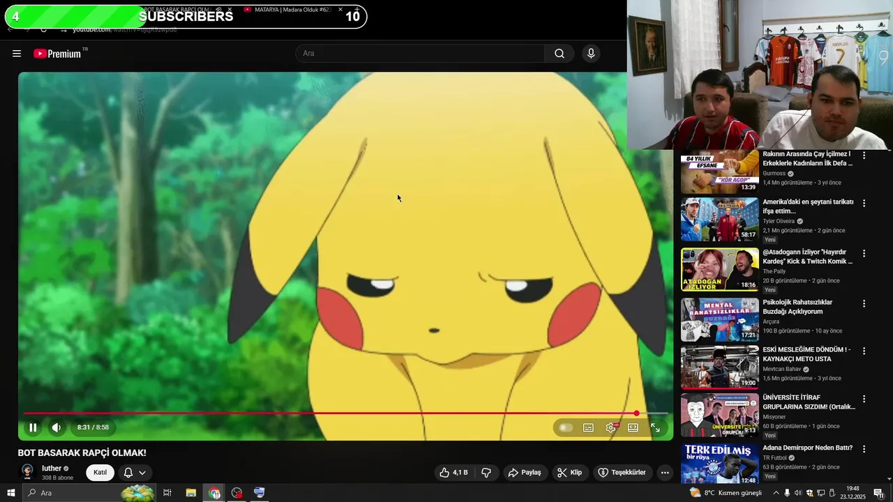
Task: Create a clip with Klip button
Action: 569,473
